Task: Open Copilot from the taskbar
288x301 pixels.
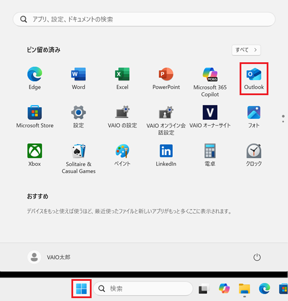Action: pos(224,288)
